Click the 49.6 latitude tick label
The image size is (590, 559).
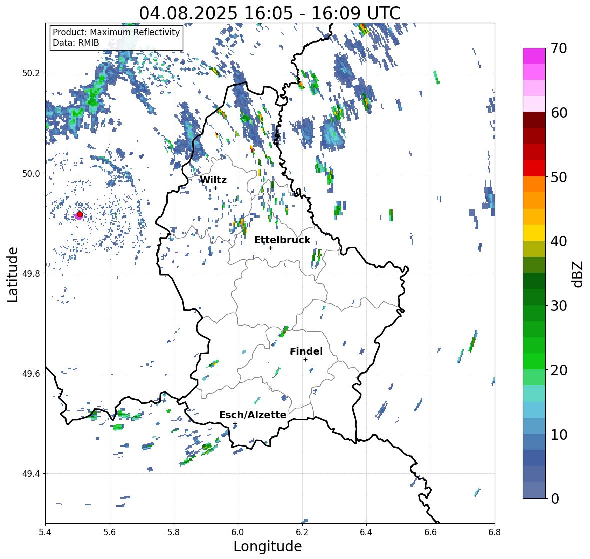pos(31,373)
